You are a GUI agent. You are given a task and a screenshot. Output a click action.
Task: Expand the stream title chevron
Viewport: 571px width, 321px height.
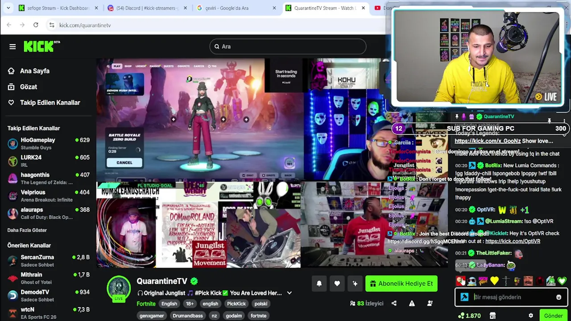[289, 293]
